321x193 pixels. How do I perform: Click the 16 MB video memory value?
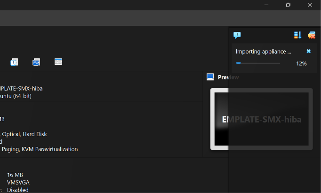point(15,175)
